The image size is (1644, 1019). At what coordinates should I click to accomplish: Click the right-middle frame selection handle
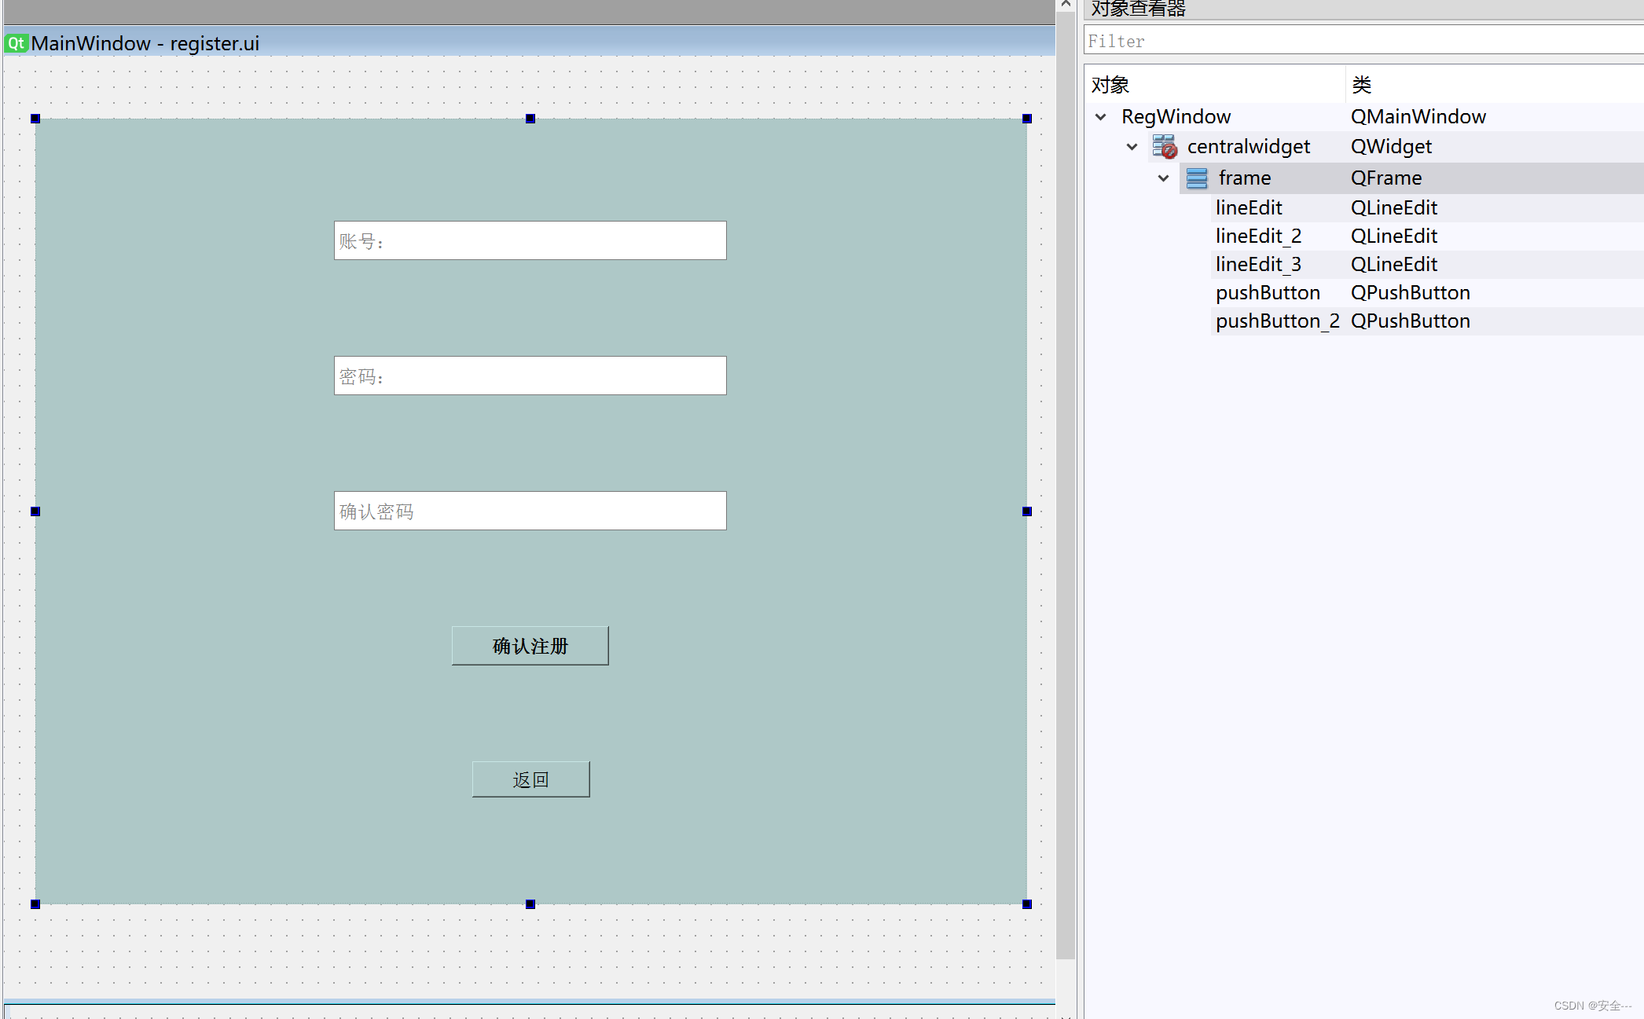click(x=1027, y=511)
